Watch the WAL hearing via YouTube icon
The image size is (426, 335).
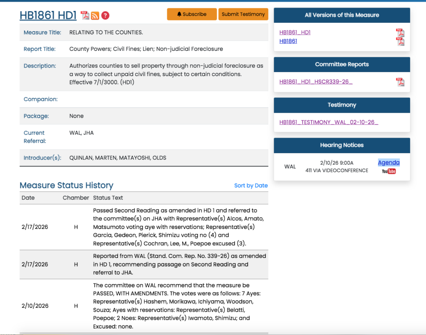pyautogui.click(x=389, y=171)
